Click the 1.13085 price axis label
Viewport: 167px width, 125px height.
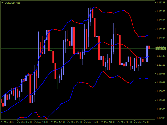pyautogui.click(x=161, y=73)
